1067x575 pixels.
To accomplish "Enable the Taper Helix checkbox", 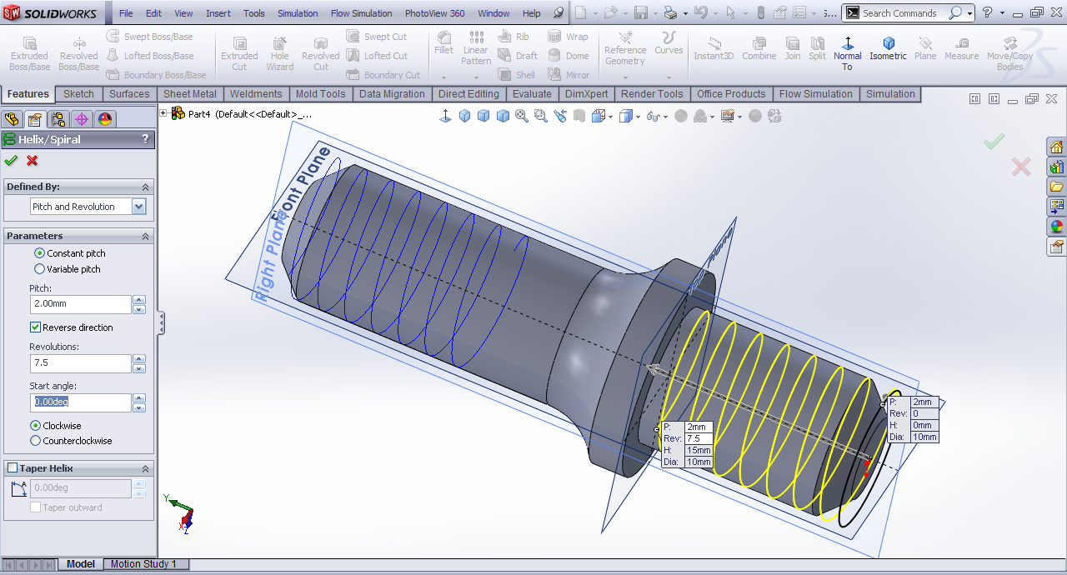I will [13, 468].
